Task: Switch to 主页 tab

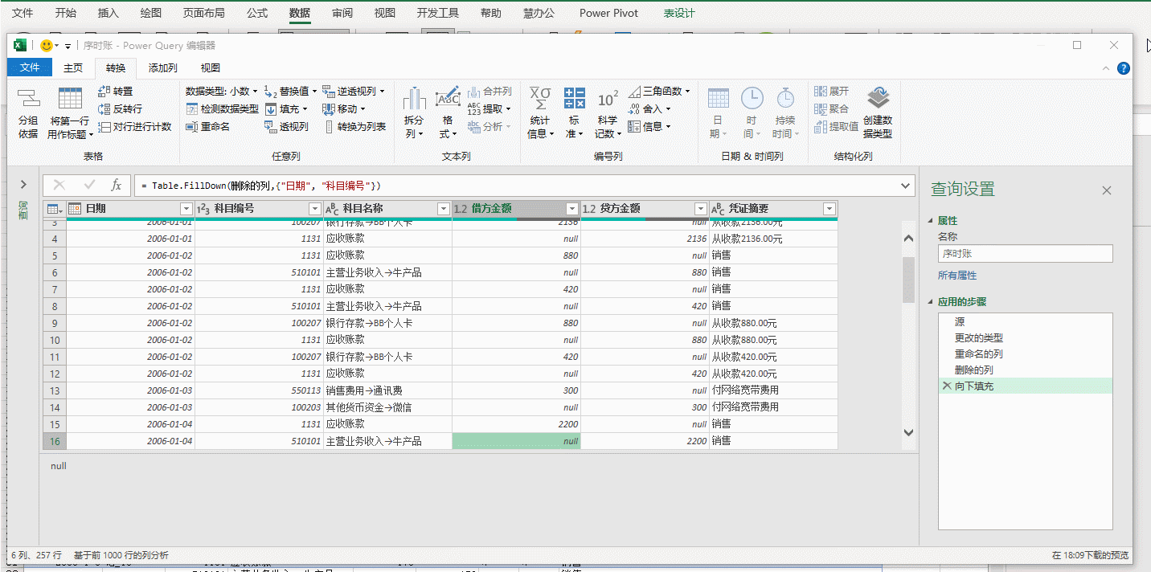Action: [73, 68]
